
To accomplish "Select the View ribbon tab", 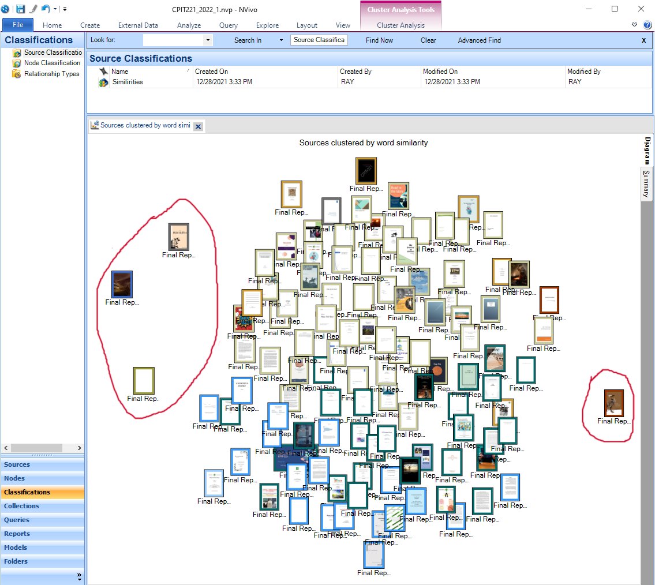I will (343, 25).
